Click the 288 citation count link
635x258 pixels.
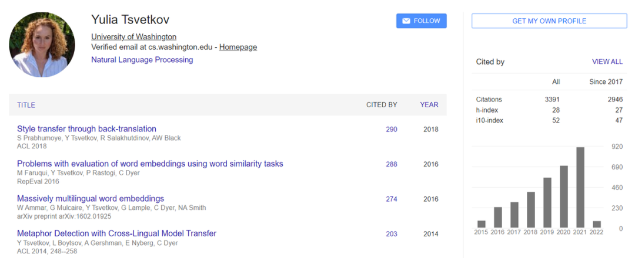pyautogui.click(x=392, y=164)
